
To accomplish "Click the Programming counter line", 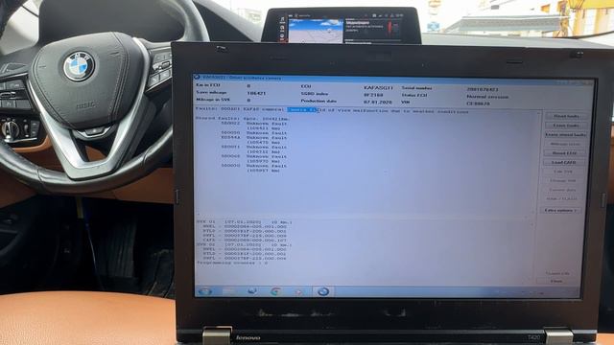I will [x=232, y=263].
